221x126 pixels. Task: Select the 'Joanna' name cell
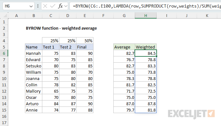(x=34, y=79)
